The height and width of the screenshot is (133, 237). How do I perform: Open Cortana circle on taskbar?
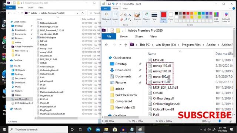coord(72,129)
